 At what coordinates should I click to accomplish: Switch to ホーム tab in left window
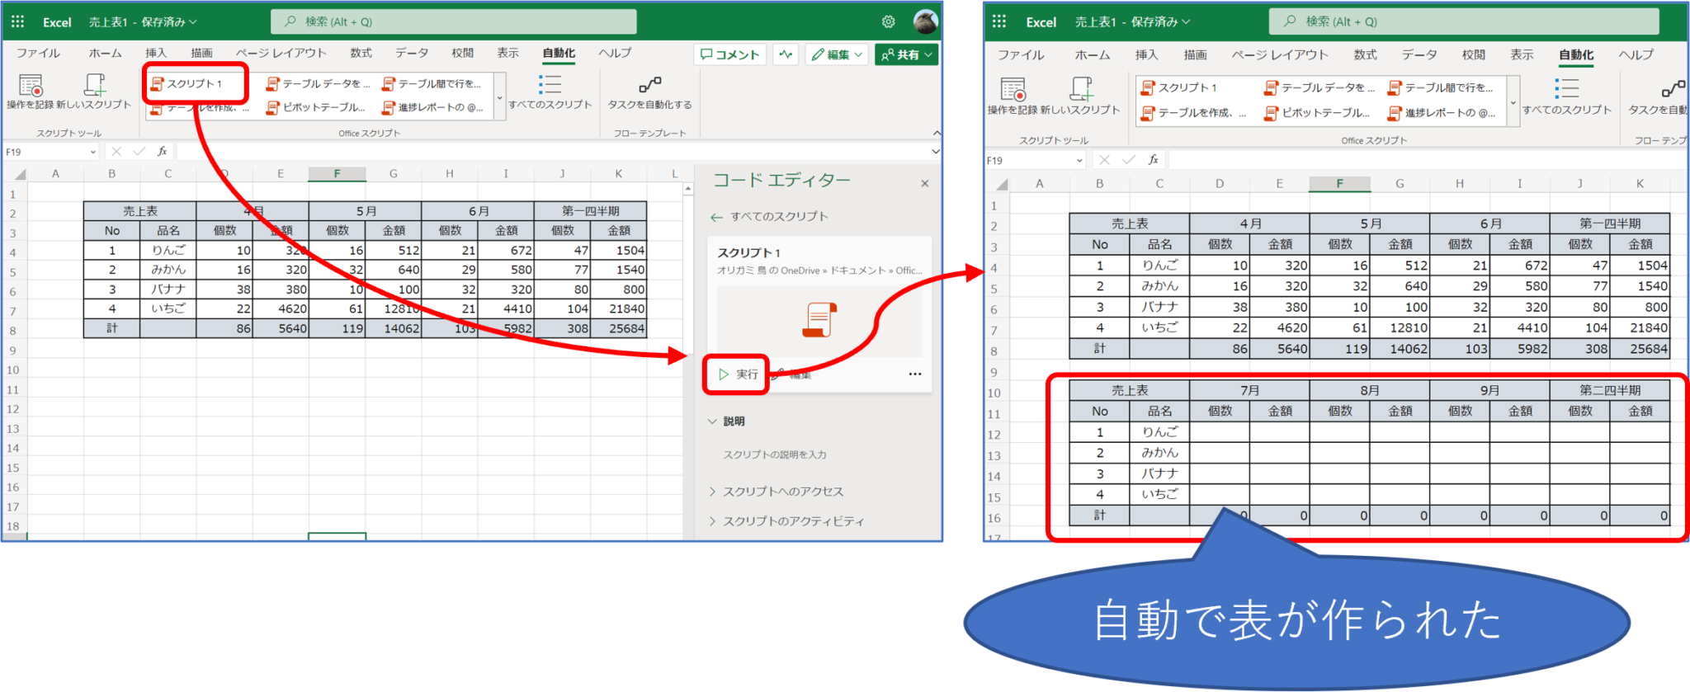(105, 53)
